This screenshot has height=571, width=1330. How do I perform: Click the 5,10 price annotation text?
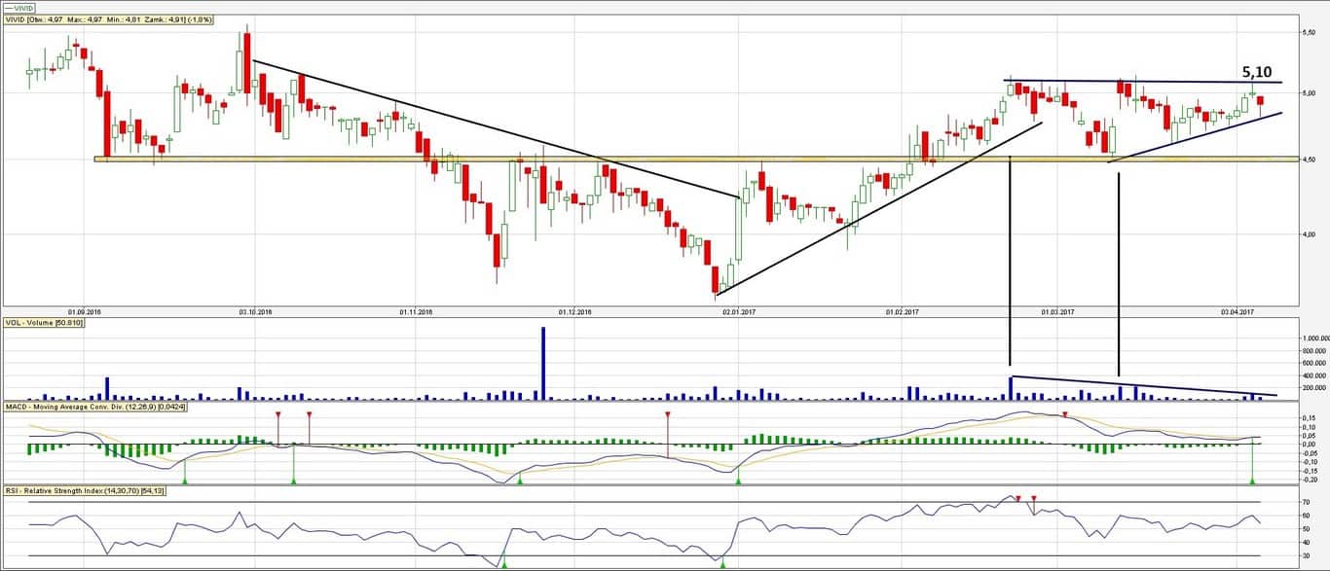point(1257,72)
